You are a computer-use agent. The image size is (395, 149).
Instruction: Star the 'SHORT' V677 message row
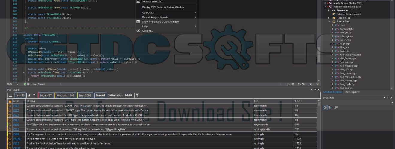coord(10,115)
